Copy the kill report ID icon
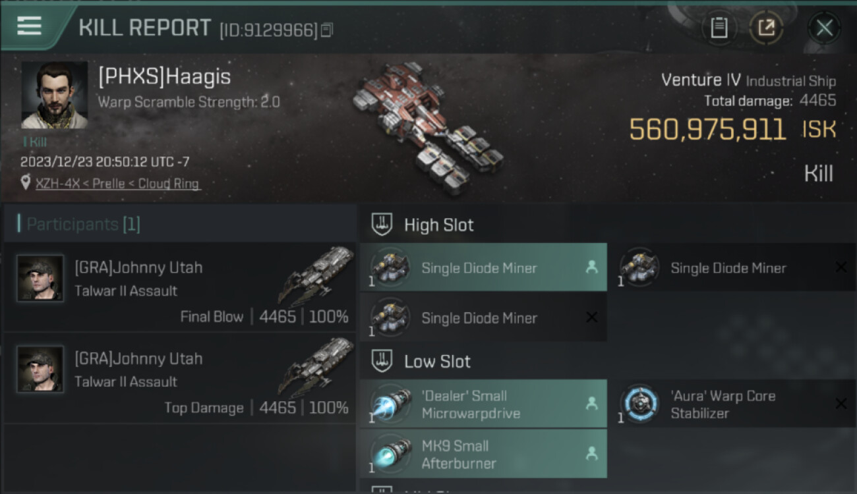The image size is (857, 494). (327, 30)
